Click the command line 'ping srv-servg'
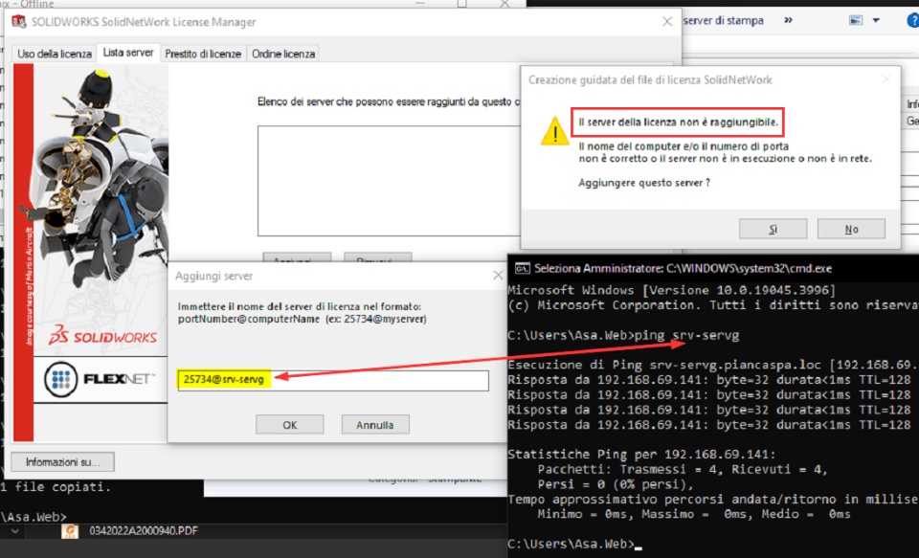Screen dimensions: 919x558 pyautogui.click(x=687, y=336)
